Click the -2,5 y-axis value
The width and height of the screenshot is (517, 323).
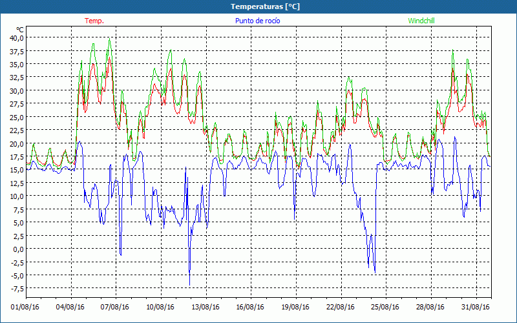click(16, 262)
